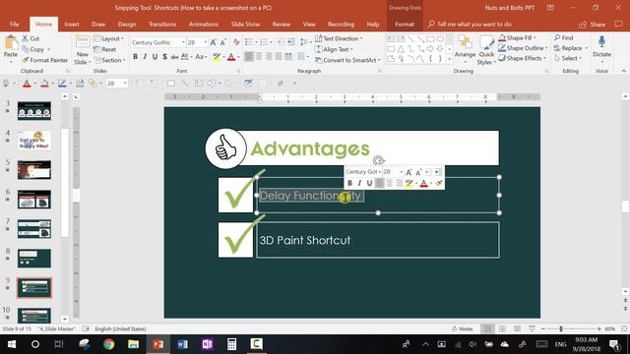Click the Select button in Editing

(568, 59)
